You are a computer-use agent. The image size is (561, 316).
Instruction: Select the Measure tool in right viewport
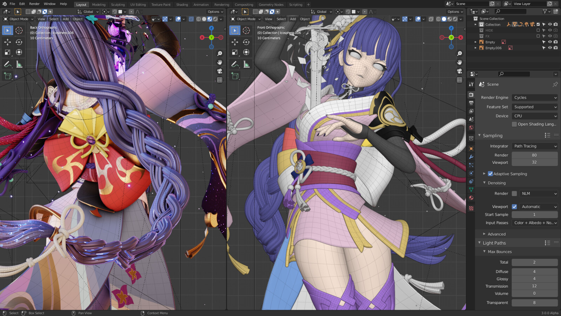click(x=246, y=64)
